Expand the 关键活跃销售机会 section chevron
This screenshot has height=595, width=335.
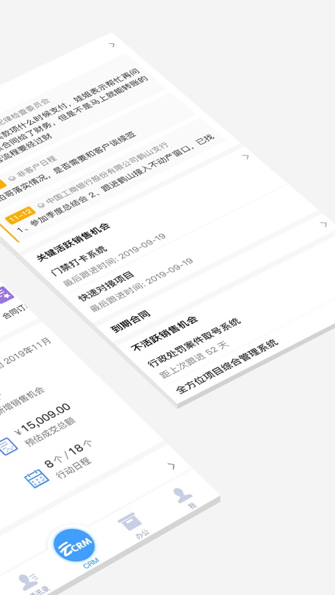point(245,156)
